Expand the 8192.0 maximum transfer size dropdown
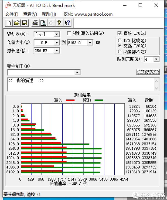The image size is (167, 200). [90, 42]
